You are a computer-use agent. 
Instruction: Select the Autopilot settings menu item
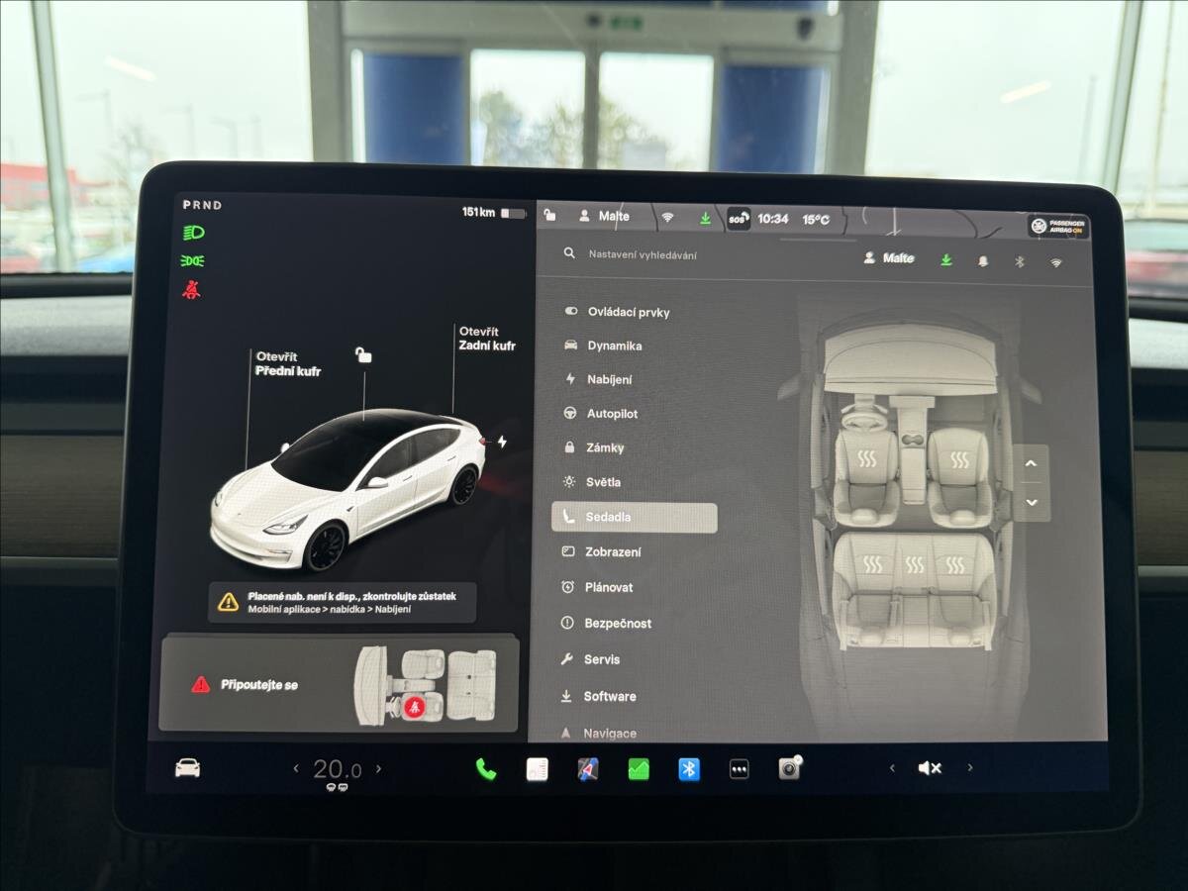coord(614,414)
